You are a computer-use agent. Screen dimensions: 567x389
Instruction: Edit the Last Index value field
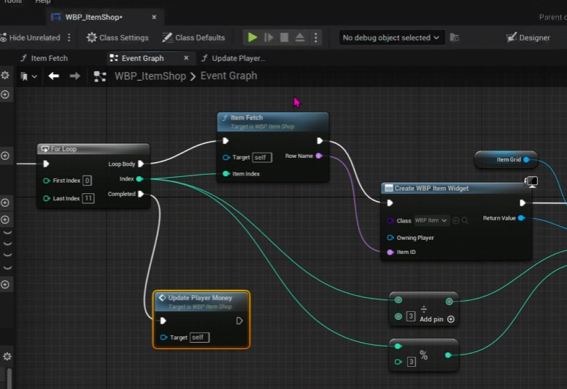tap(88, 198)
